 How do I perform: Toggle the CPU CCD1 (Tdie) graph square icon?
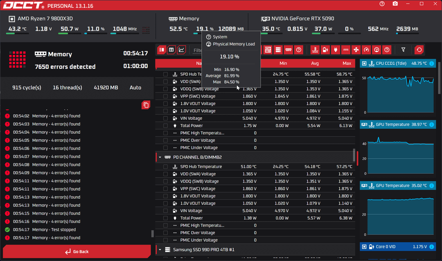tap(364, 64)
